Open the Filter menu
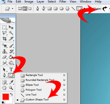 click(x=63, y=2)
